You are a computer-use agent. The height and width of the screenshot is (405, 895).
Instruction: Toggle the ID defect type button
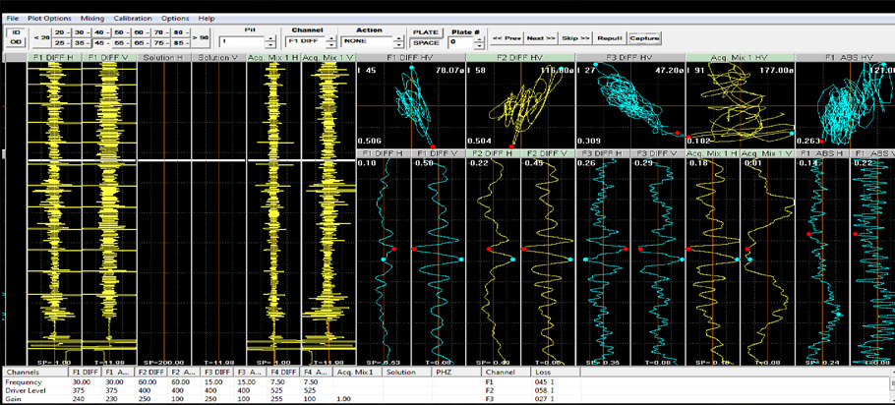pos(15,32)
